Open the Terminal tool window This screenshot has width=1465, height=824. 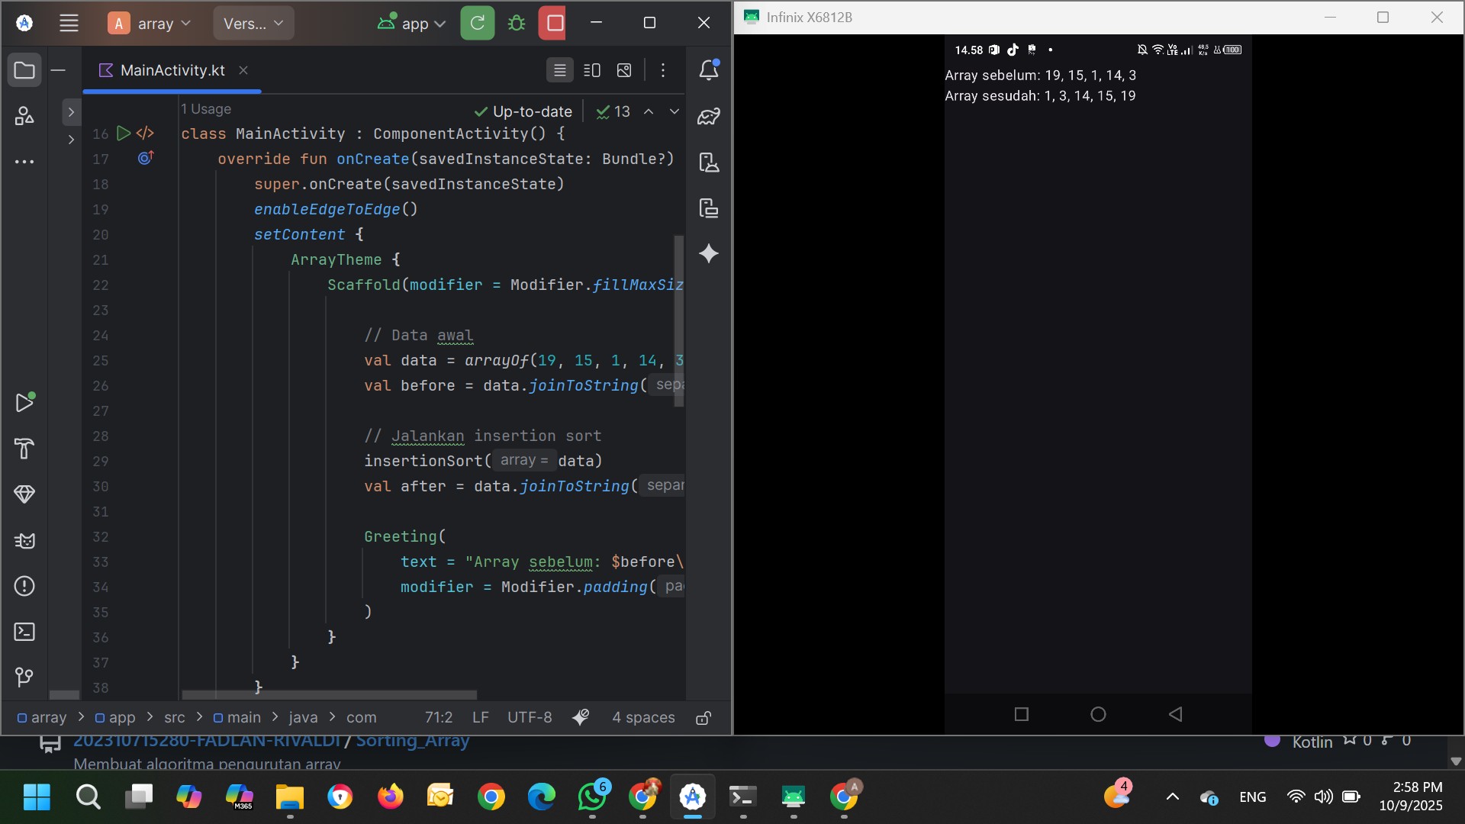coord(24,632)
